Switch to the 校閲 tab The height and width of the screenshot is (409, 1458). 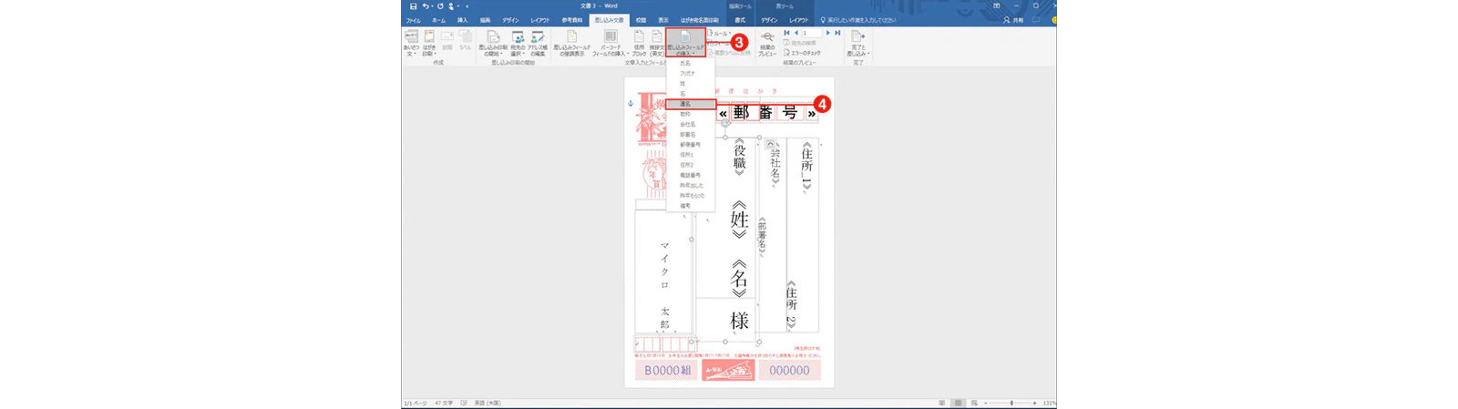pyautogui.click(x=641, y=20)
